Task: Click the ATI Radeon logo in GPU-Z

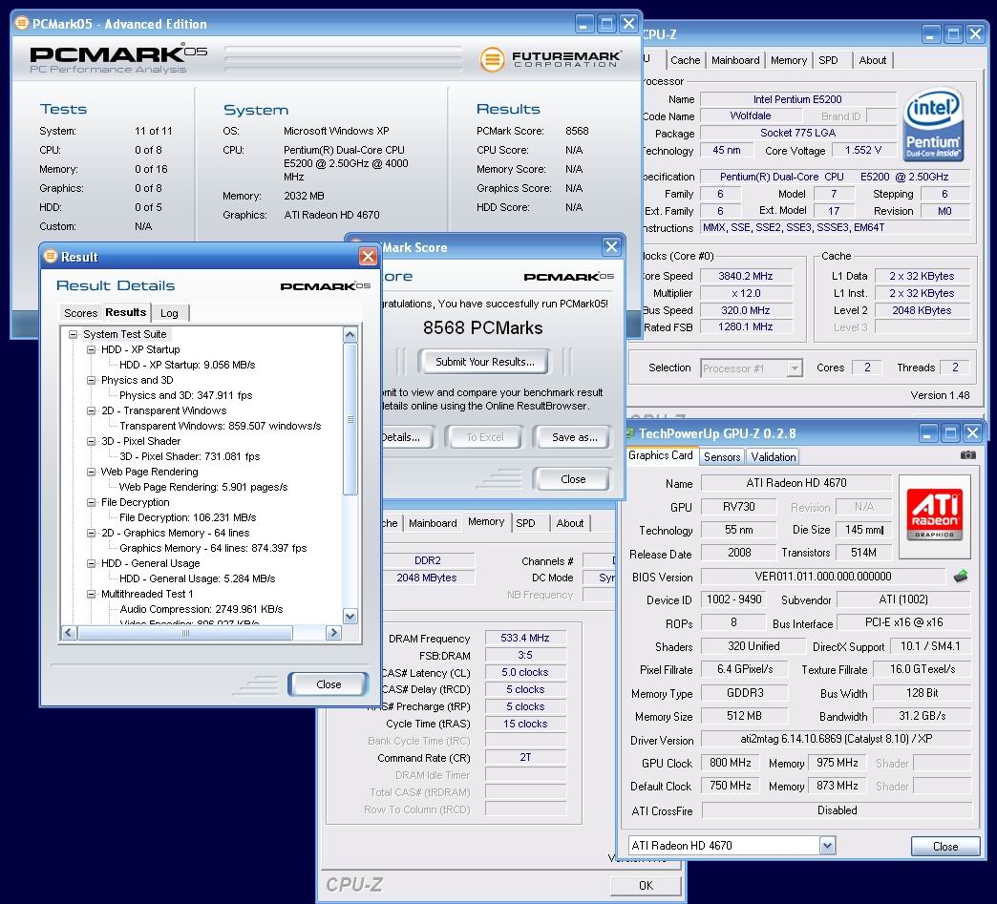Action: pyautogui.click(x=934, y=515)
